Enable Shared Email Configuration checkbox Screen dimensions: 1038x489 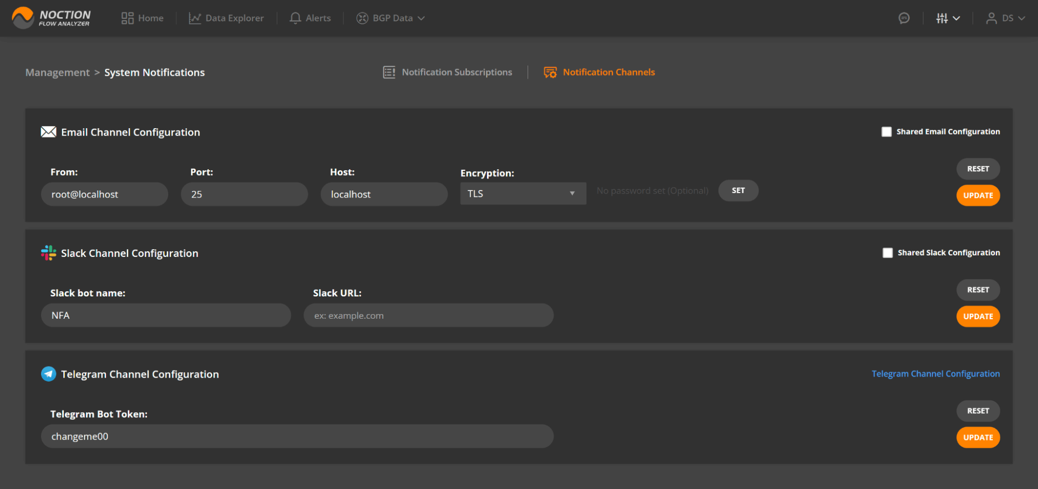[x=886, y=132]
